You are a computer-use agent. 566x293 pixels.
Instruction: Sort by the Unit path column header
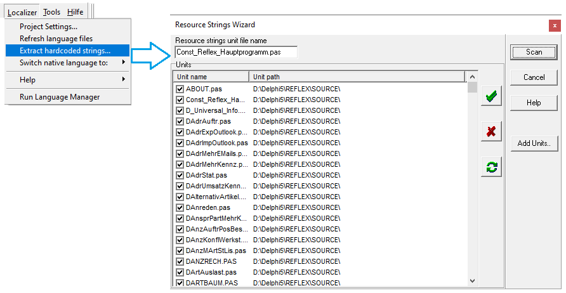pos(357,77)
